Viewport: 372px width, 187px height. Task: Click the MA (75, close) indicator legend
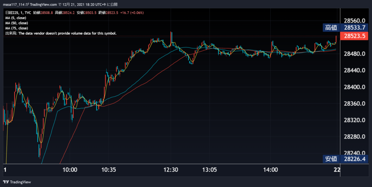coord(17,28)
